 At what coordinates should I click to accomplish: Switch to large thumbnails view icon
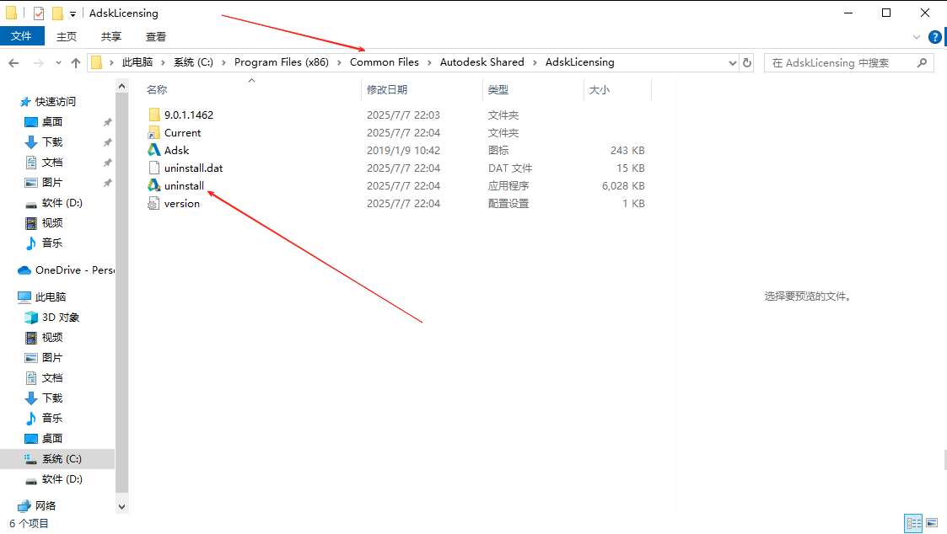932,523
